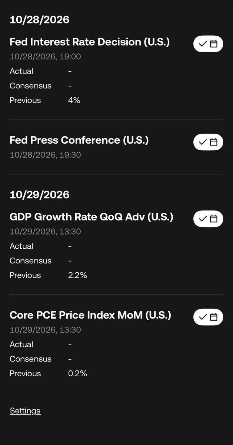This screenshot has width=233, height=445.
Task: Click calendar icon for GDP Growth Rate QoQ
Action: 214,219
